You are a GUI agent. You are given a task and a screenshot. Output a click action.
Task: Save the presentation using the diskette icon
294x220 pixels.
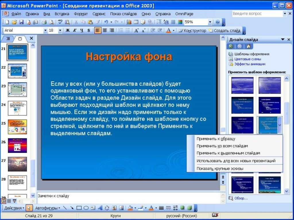coord(21,22)
